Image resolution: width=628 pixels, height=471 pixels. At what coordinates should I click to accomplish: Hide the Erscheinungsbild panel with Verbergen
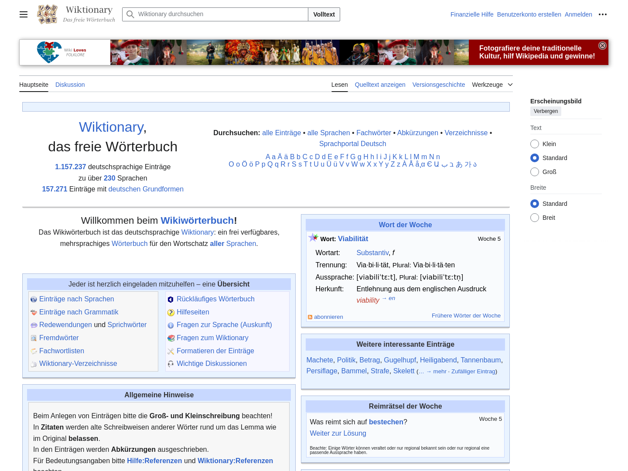[x=546, y=111]
